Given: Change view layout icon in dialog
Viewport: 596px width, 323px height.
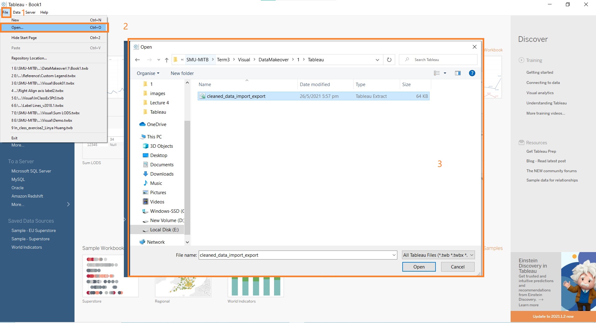Looking at the screenshot, I should (437, 73).
